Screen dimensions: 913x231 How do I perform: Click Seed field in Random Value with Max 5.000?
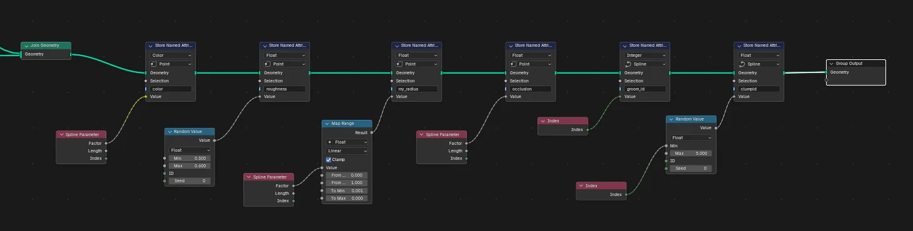[x=691, y=169]
